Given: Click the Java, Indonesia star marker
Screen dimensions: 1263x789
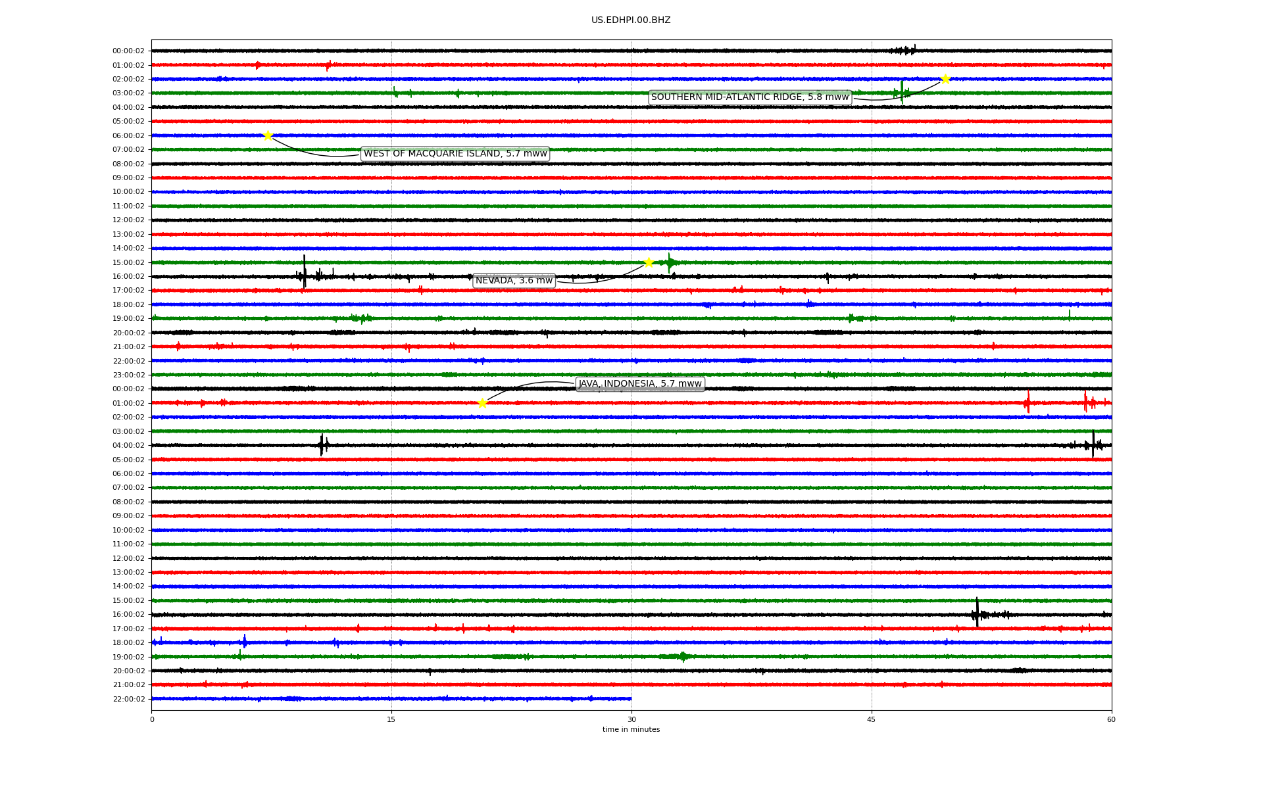Looking at the screenshot, I should [x=482, y=403].
